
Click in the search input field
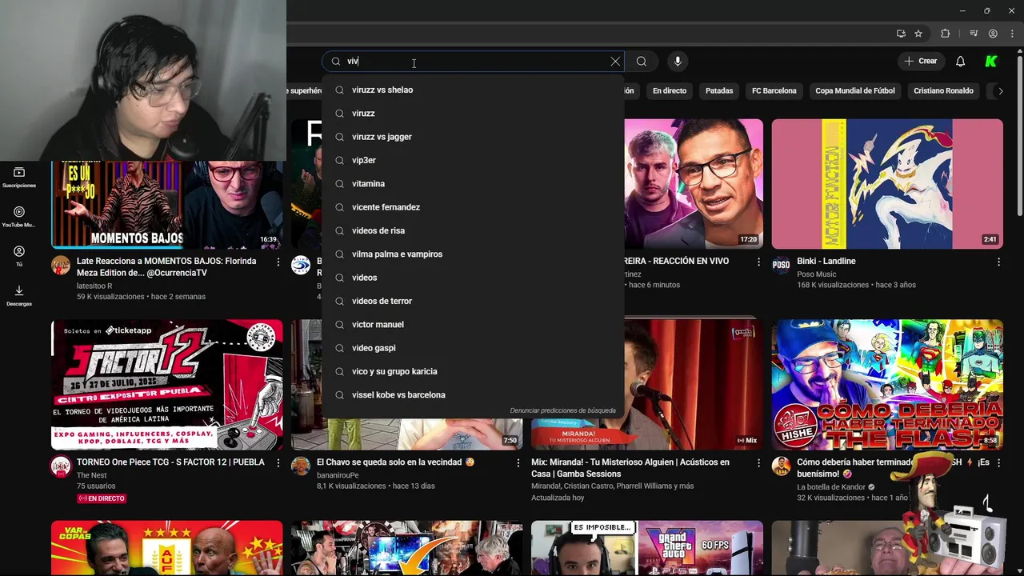coord(472,62)
